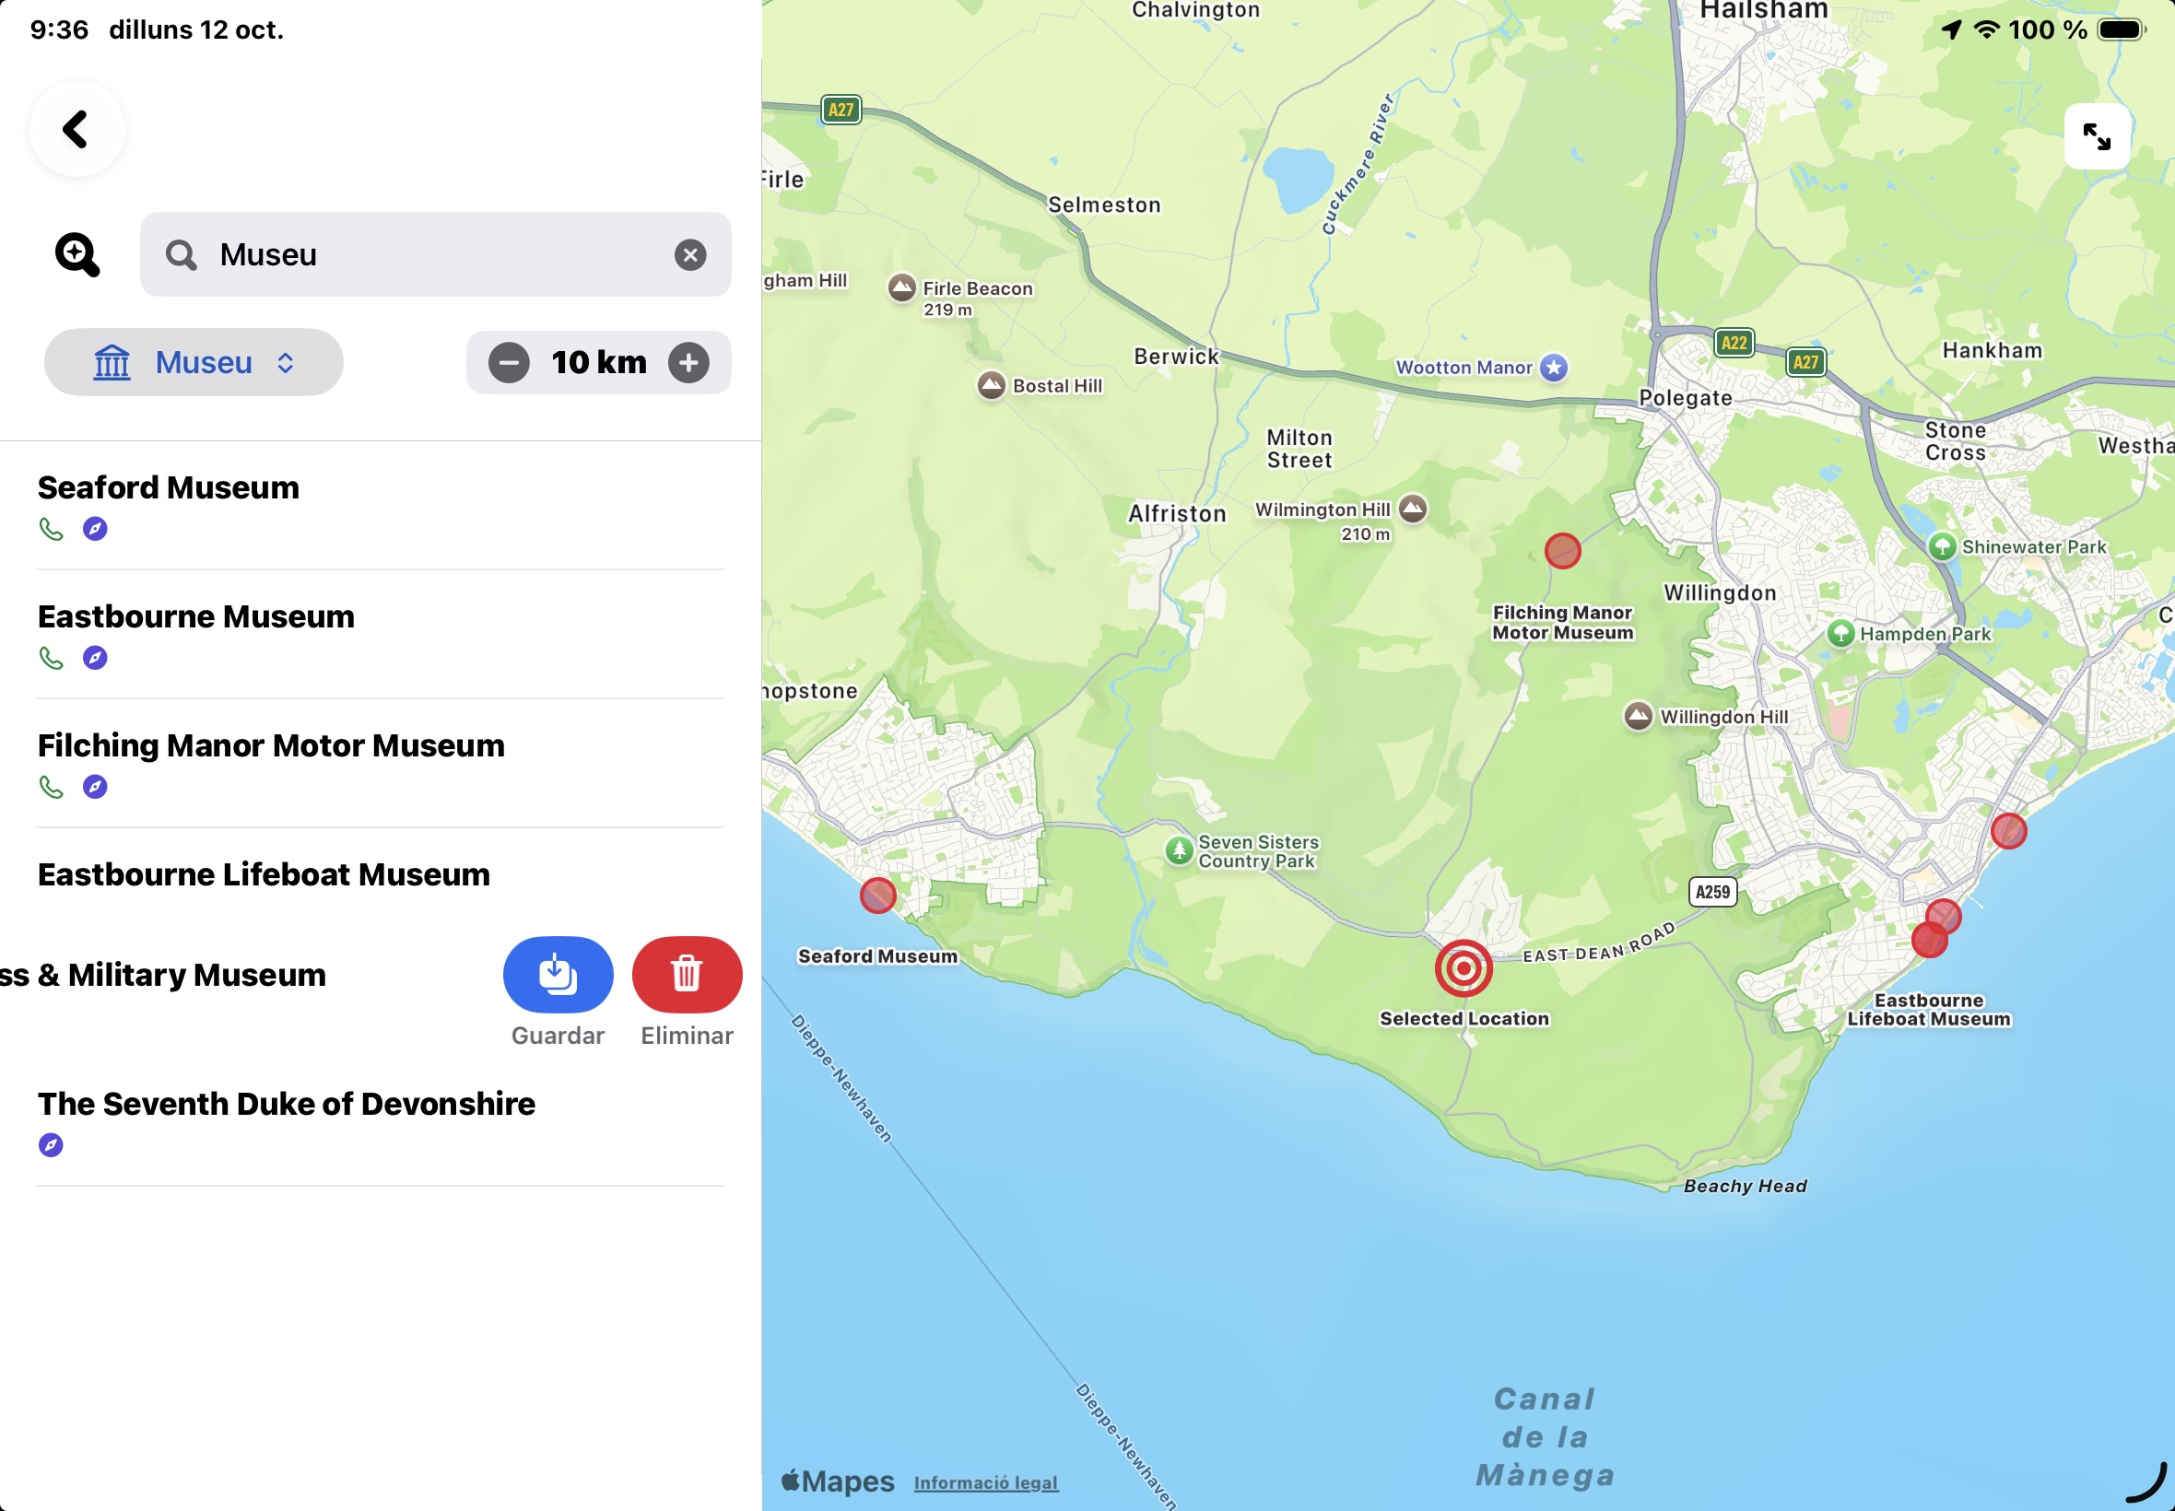Open Eastbourne Museum compass icon

95,658
